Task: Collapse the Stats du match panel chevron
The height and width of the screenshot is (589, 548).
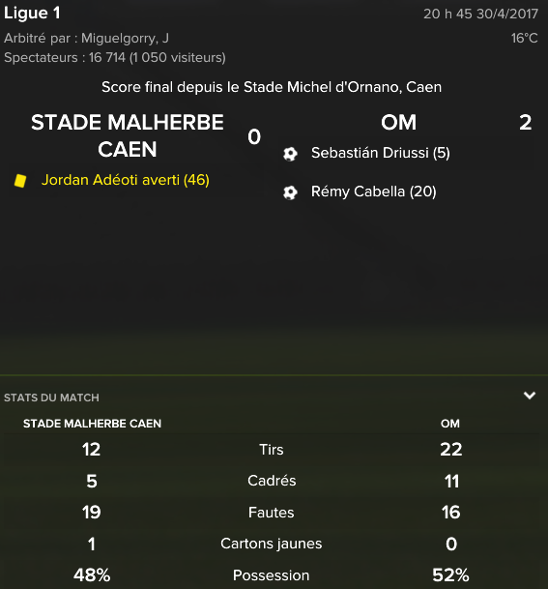Action: 530,396
